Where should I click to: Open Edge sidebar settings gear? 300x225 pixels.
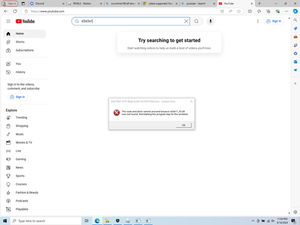pyautogui.click(x=295, y=212)
